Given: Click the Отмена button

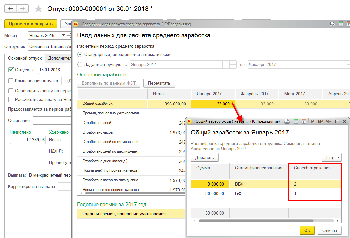Looking at the screenshot, I should [x=330, y=230].
